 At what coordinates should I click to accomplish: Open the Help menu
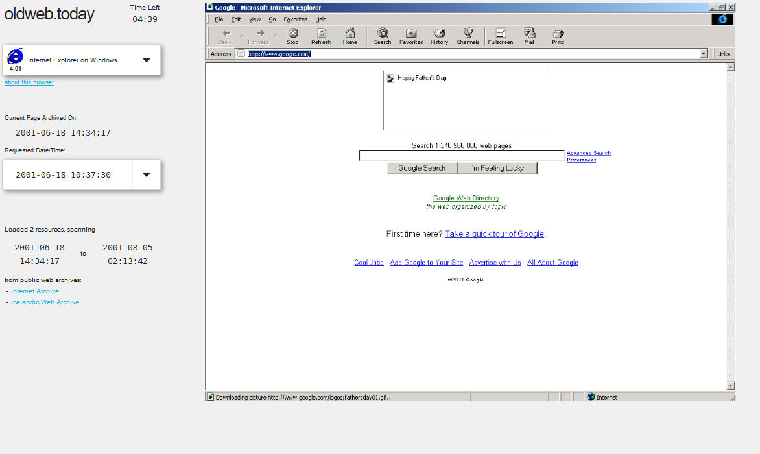321,19
